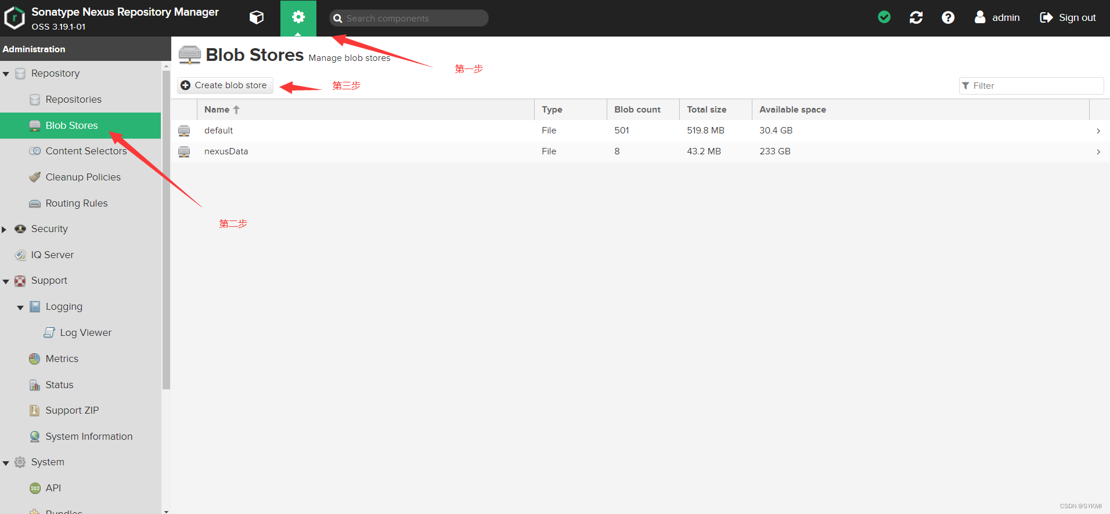Viewport: 1110px width, 514px height.
Task: Open IQ Server menu item
Action: pos(81,255)
